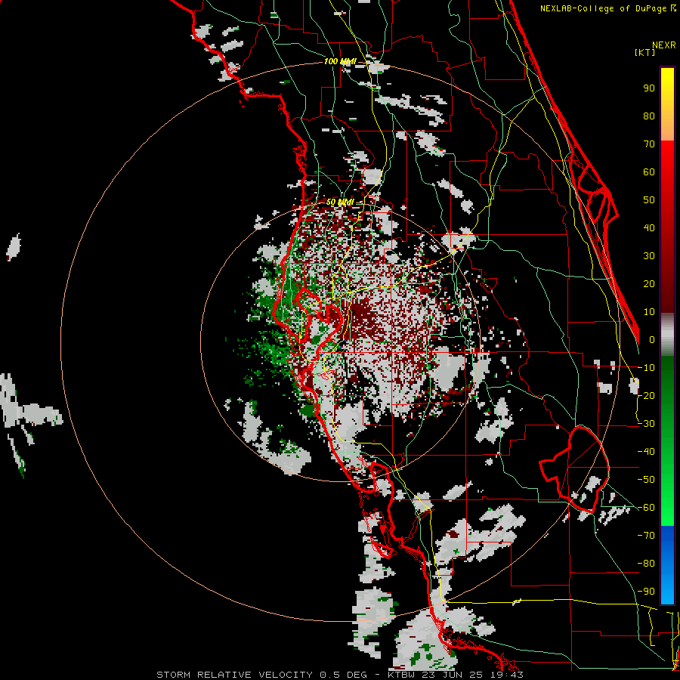Click the 50 value on the velocity scale
Viewport: 680px width, 680px height.
(x=649, y=200)
